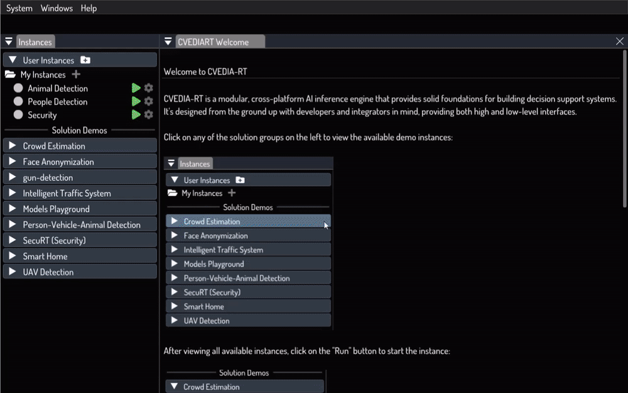Viewport: 628px width, 393px height.
Task: Select Animal Detection instance name
Action: pyautogui.click(x=58, y=88)
